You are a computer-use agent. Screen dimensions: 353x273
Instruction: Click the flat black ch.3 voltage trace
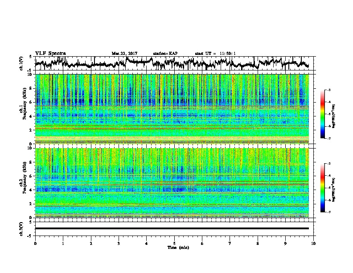tap(172, 228)
